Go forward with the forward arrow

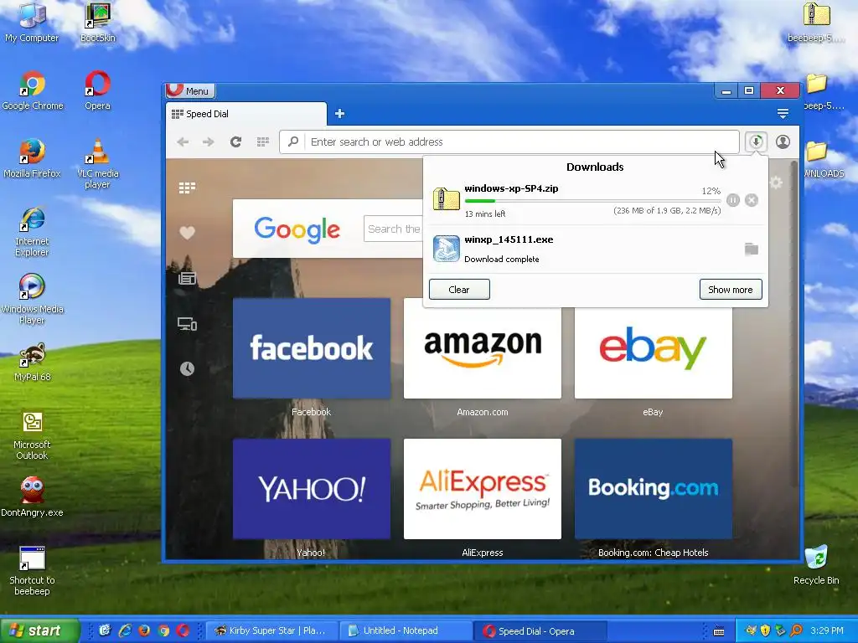tap(209, 142)
